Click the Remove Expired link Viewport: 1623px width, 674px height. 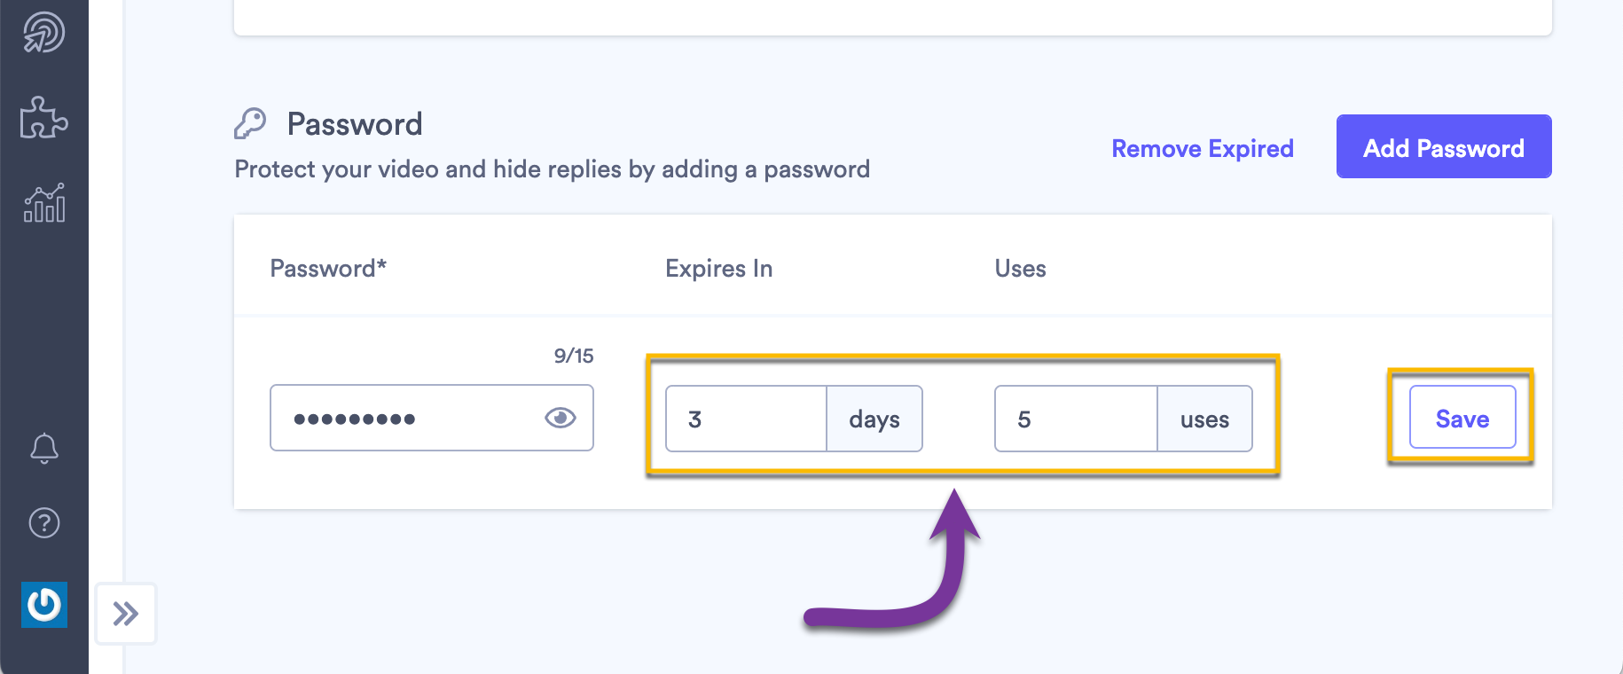click(1202, 148)
